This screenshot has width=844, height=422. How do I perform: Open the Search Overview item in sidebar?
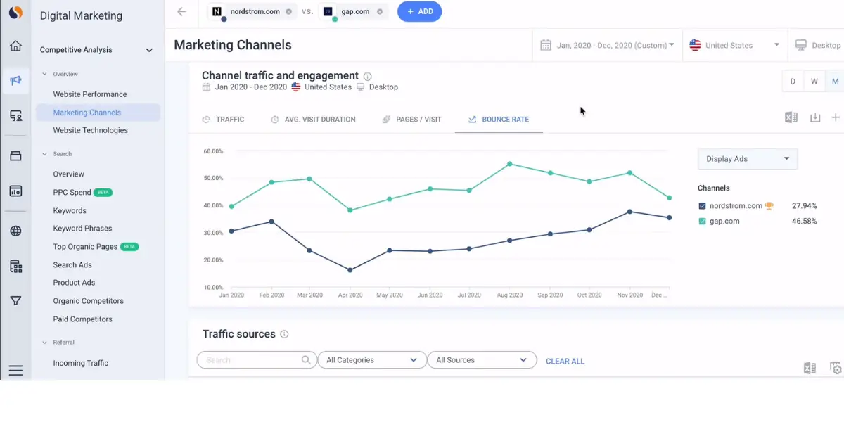pyautogui.click(x=69, y=174)
